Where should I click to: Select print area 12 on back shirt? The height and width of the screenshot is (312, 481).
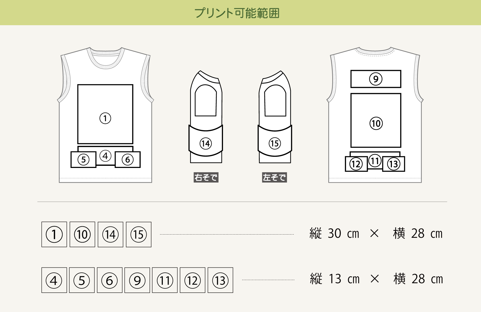(356, 164)
